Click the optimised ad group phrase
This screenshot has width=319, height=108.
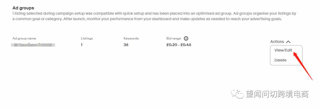(x=213, y=14)
